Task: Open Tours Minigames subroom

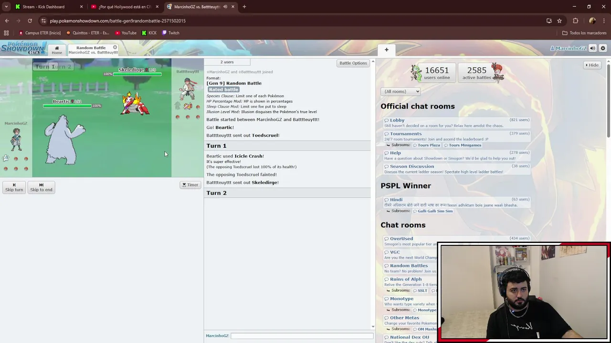Action: [463, 145]
